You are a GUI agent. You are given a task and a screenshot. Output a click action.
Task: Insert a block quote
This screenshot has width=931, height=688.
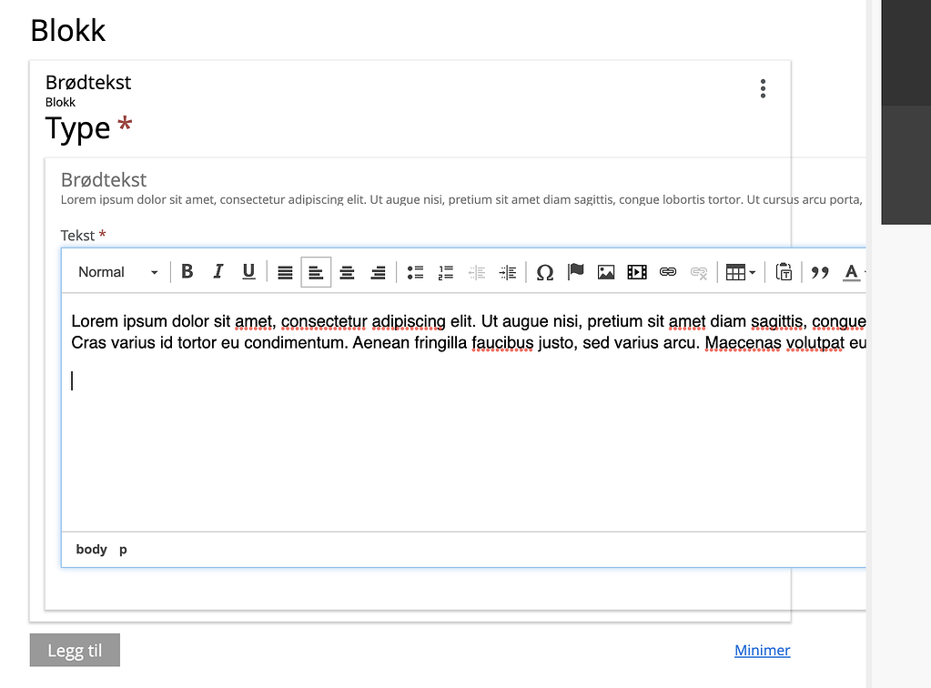click(818, 271)
